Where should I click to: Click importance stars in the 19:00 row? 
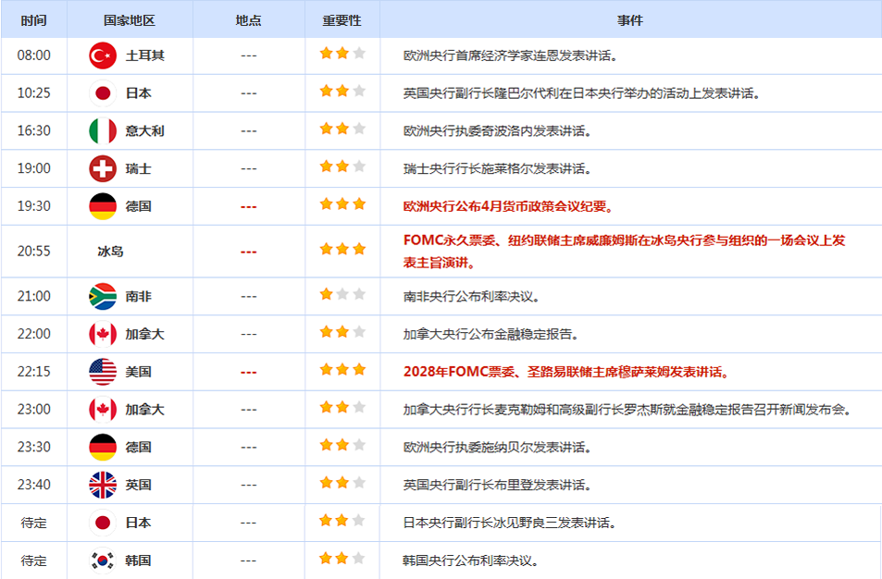tap(342, 166)
